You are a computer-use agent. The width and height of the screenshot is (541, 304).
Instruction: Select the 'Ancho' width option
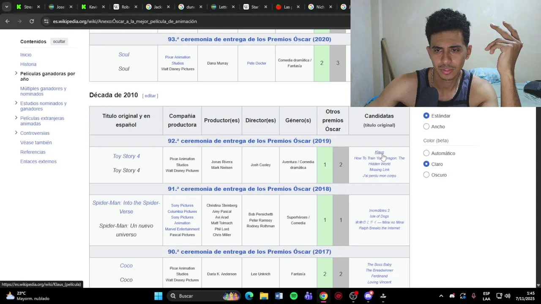click(x=426, y=127)
